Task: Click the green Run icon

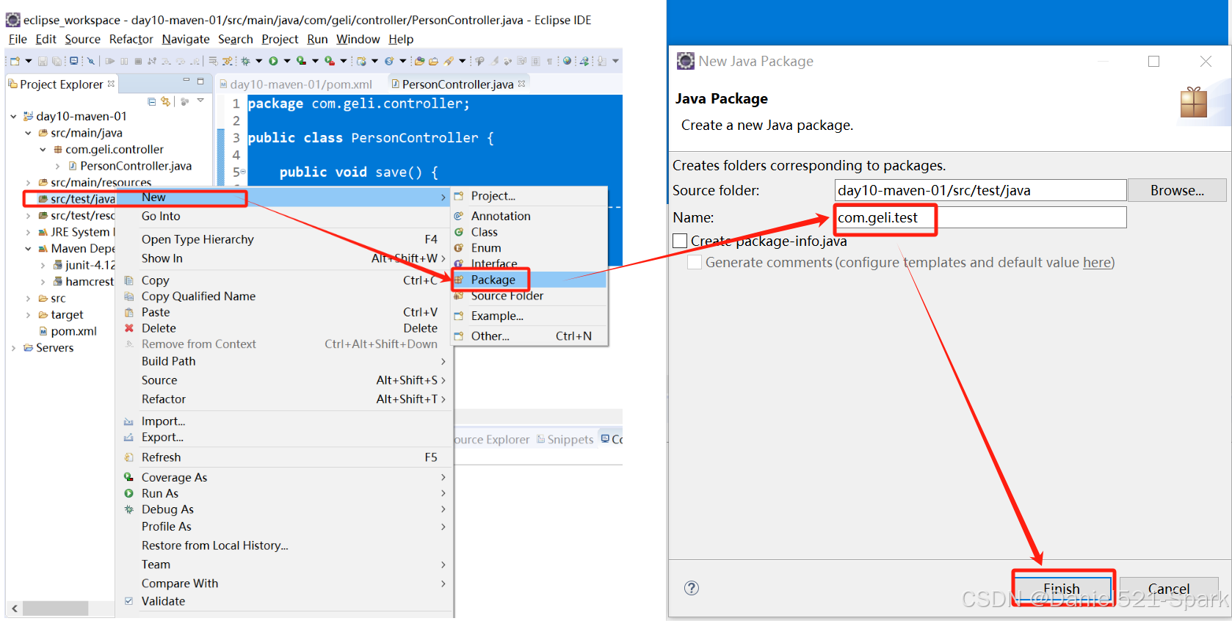Action: click(x=273, y=61)
